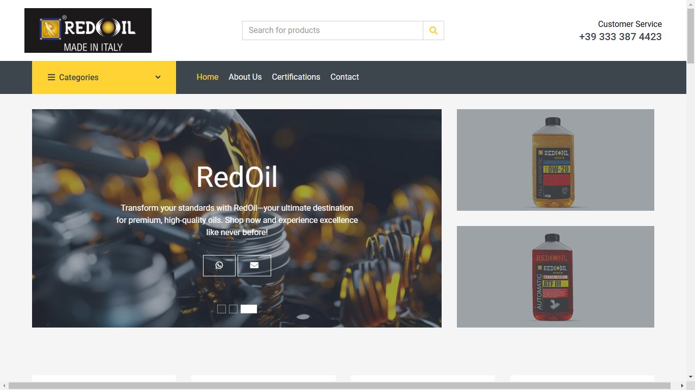Screen dimensions: 695x390
Task: Select the second slider indicator dot
Action: click(x=233, y=309)
